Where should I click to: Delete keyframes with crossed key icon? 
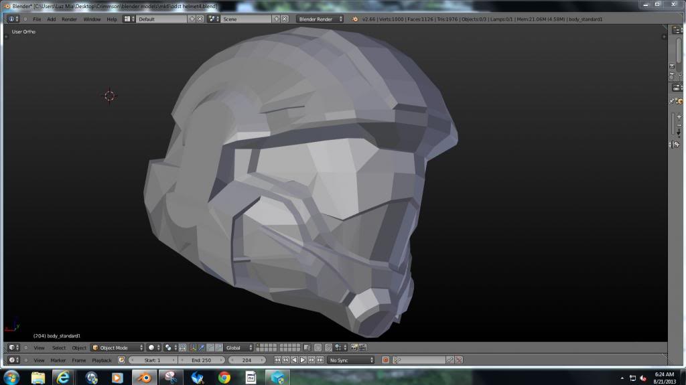point(458,360)
